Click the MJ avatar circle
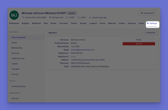Viewport: 168px width, 110px height. (x=14, y=15)
